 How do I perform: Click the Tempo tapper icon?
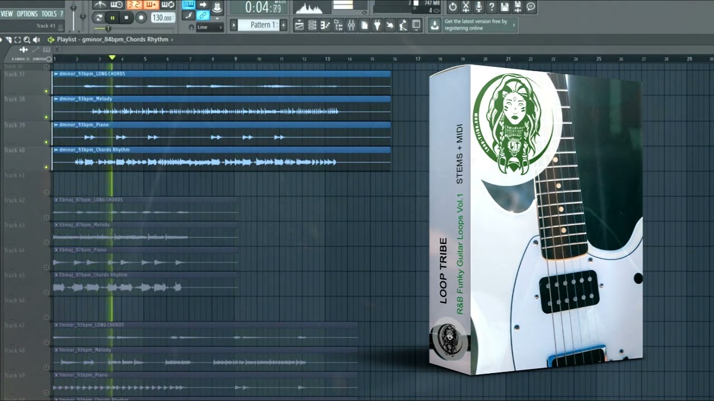[x=403, y=25]
